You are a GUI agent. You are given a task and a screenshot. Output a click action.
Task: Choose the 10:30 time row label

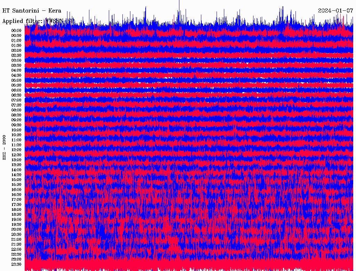[x=16, y=135]
